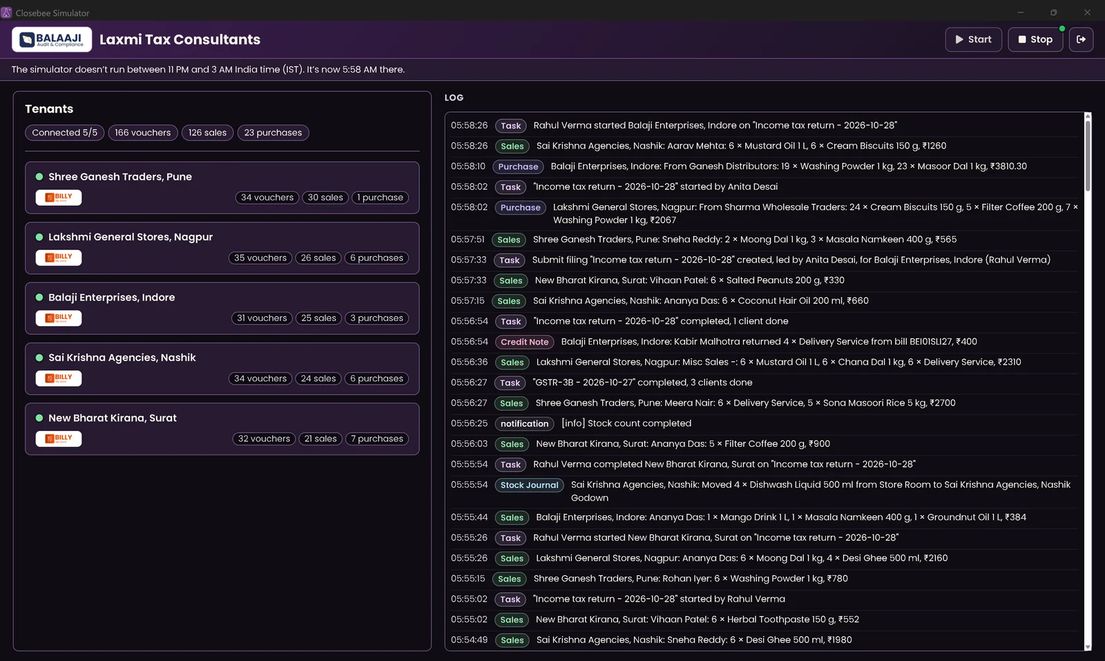This screenshot has width=1105, height=661.
Task: Click the notification tag in the log
Action: click(x=525, y=423)
